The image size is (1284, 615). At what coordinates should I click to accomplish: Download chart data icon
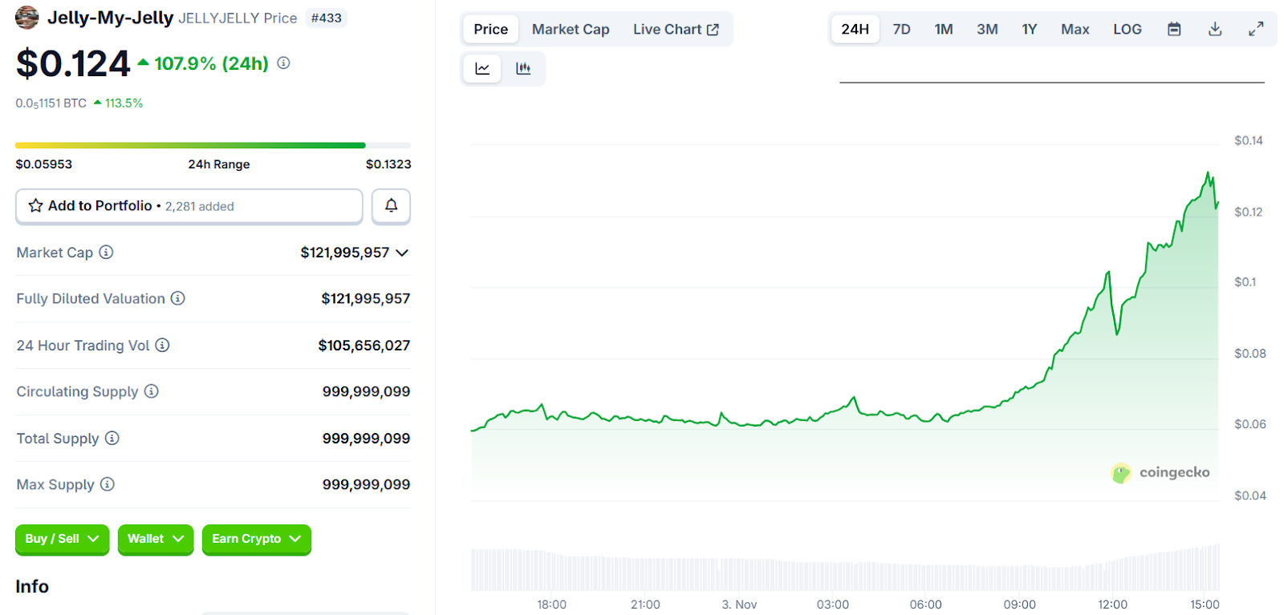point(1215,30)
